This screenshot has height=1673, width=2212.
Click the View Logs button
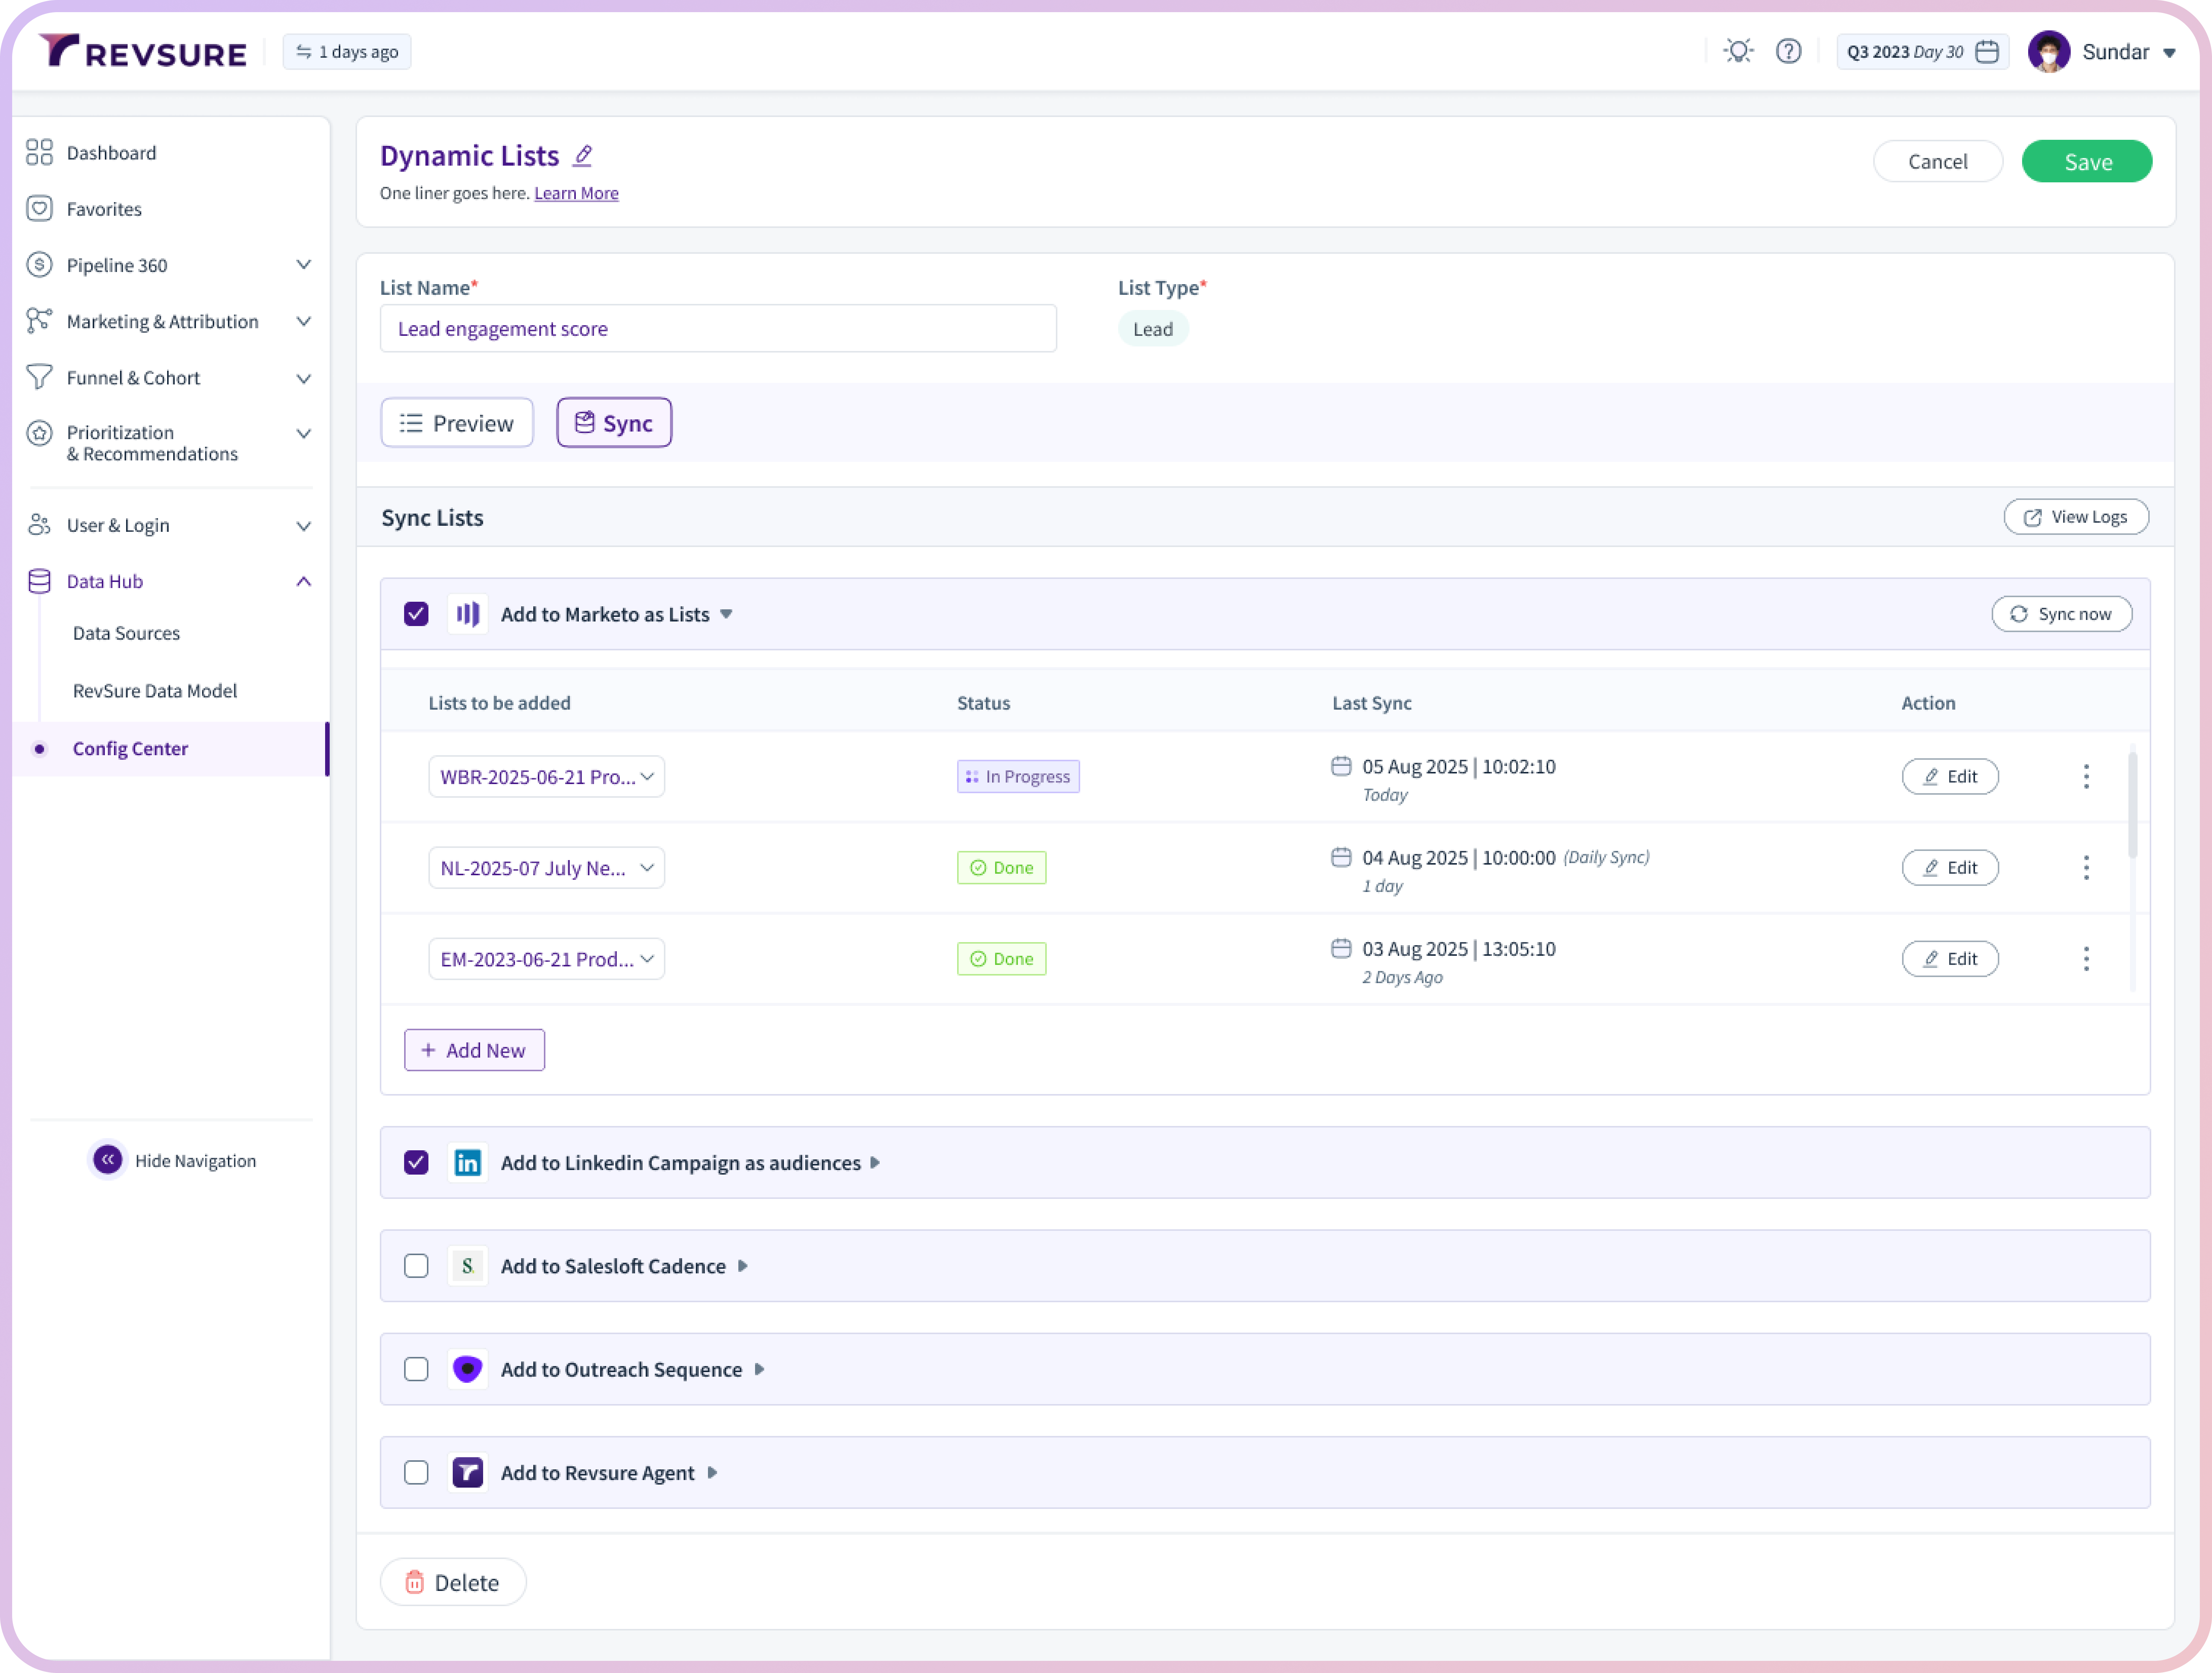[x=2076, y=517]
